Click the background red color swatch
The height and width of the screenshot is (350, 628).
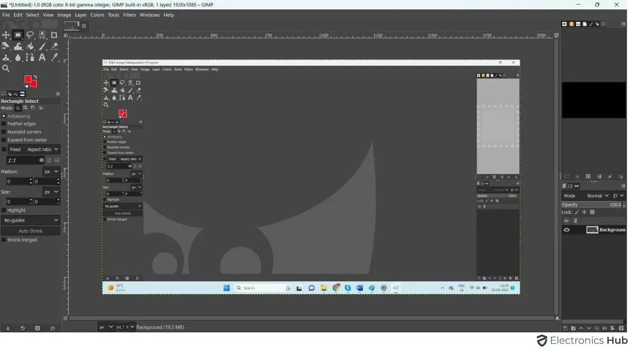[x=34, y=84]
